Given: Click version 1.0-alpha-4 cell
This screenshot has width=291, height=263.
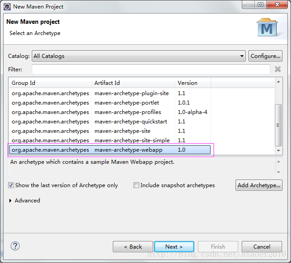Looking at the screenshot, I should point(193,112).
